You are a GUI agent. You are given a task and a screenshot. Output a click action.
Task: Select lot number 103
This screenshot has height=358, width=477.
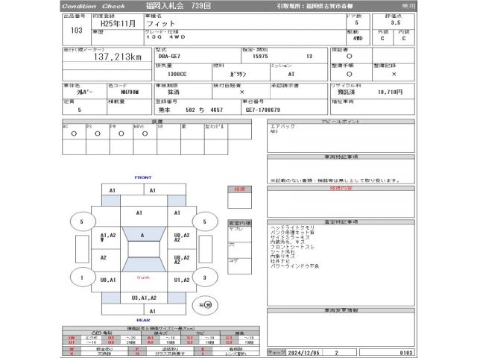(77, 30)
